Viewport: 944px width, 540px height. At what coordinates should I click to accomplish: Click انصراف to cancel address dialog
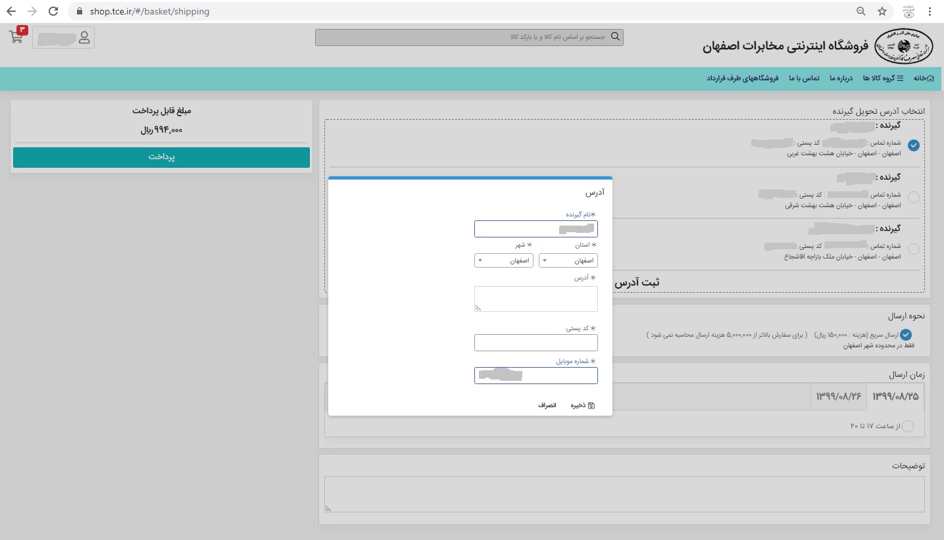point(547,405)
